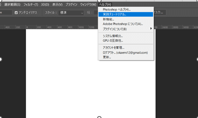Open the 選択範囲(S) menu
198x118 pixels.
[12, 5]
